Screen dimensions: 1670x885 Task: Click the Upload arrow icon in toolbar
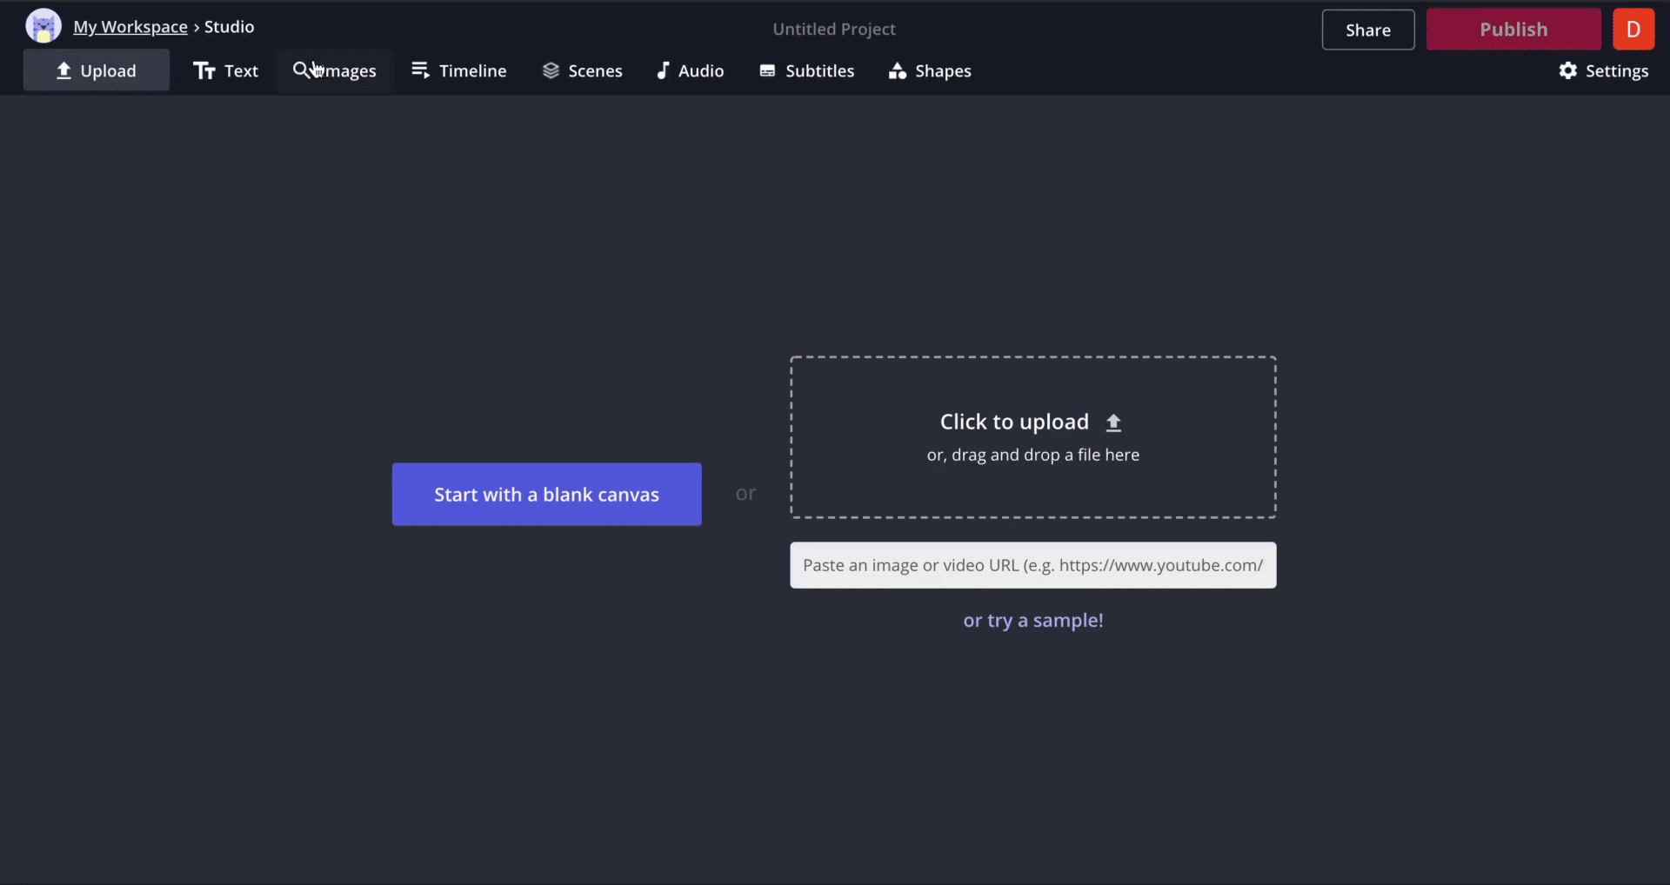click(63, 71)
